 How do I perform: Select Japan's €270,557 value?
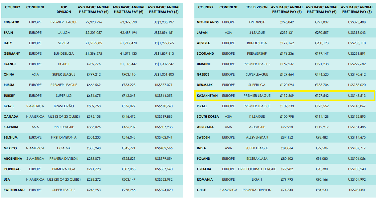(x=322, y=33)
